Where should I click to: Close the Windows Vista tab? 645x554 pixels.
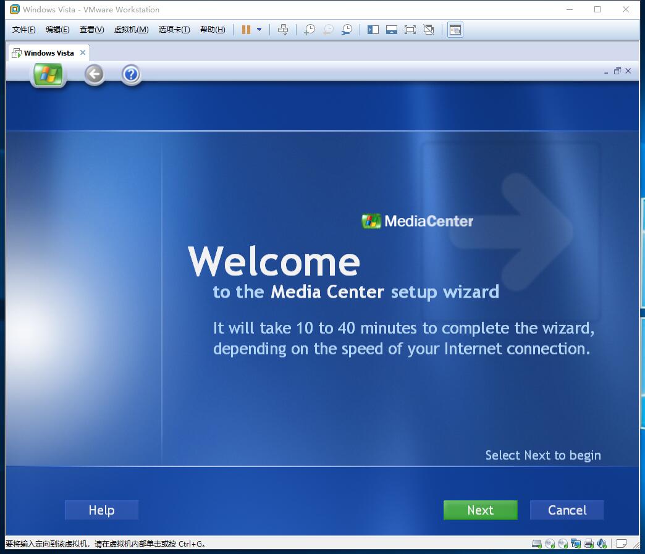click(x=83, y=52)
